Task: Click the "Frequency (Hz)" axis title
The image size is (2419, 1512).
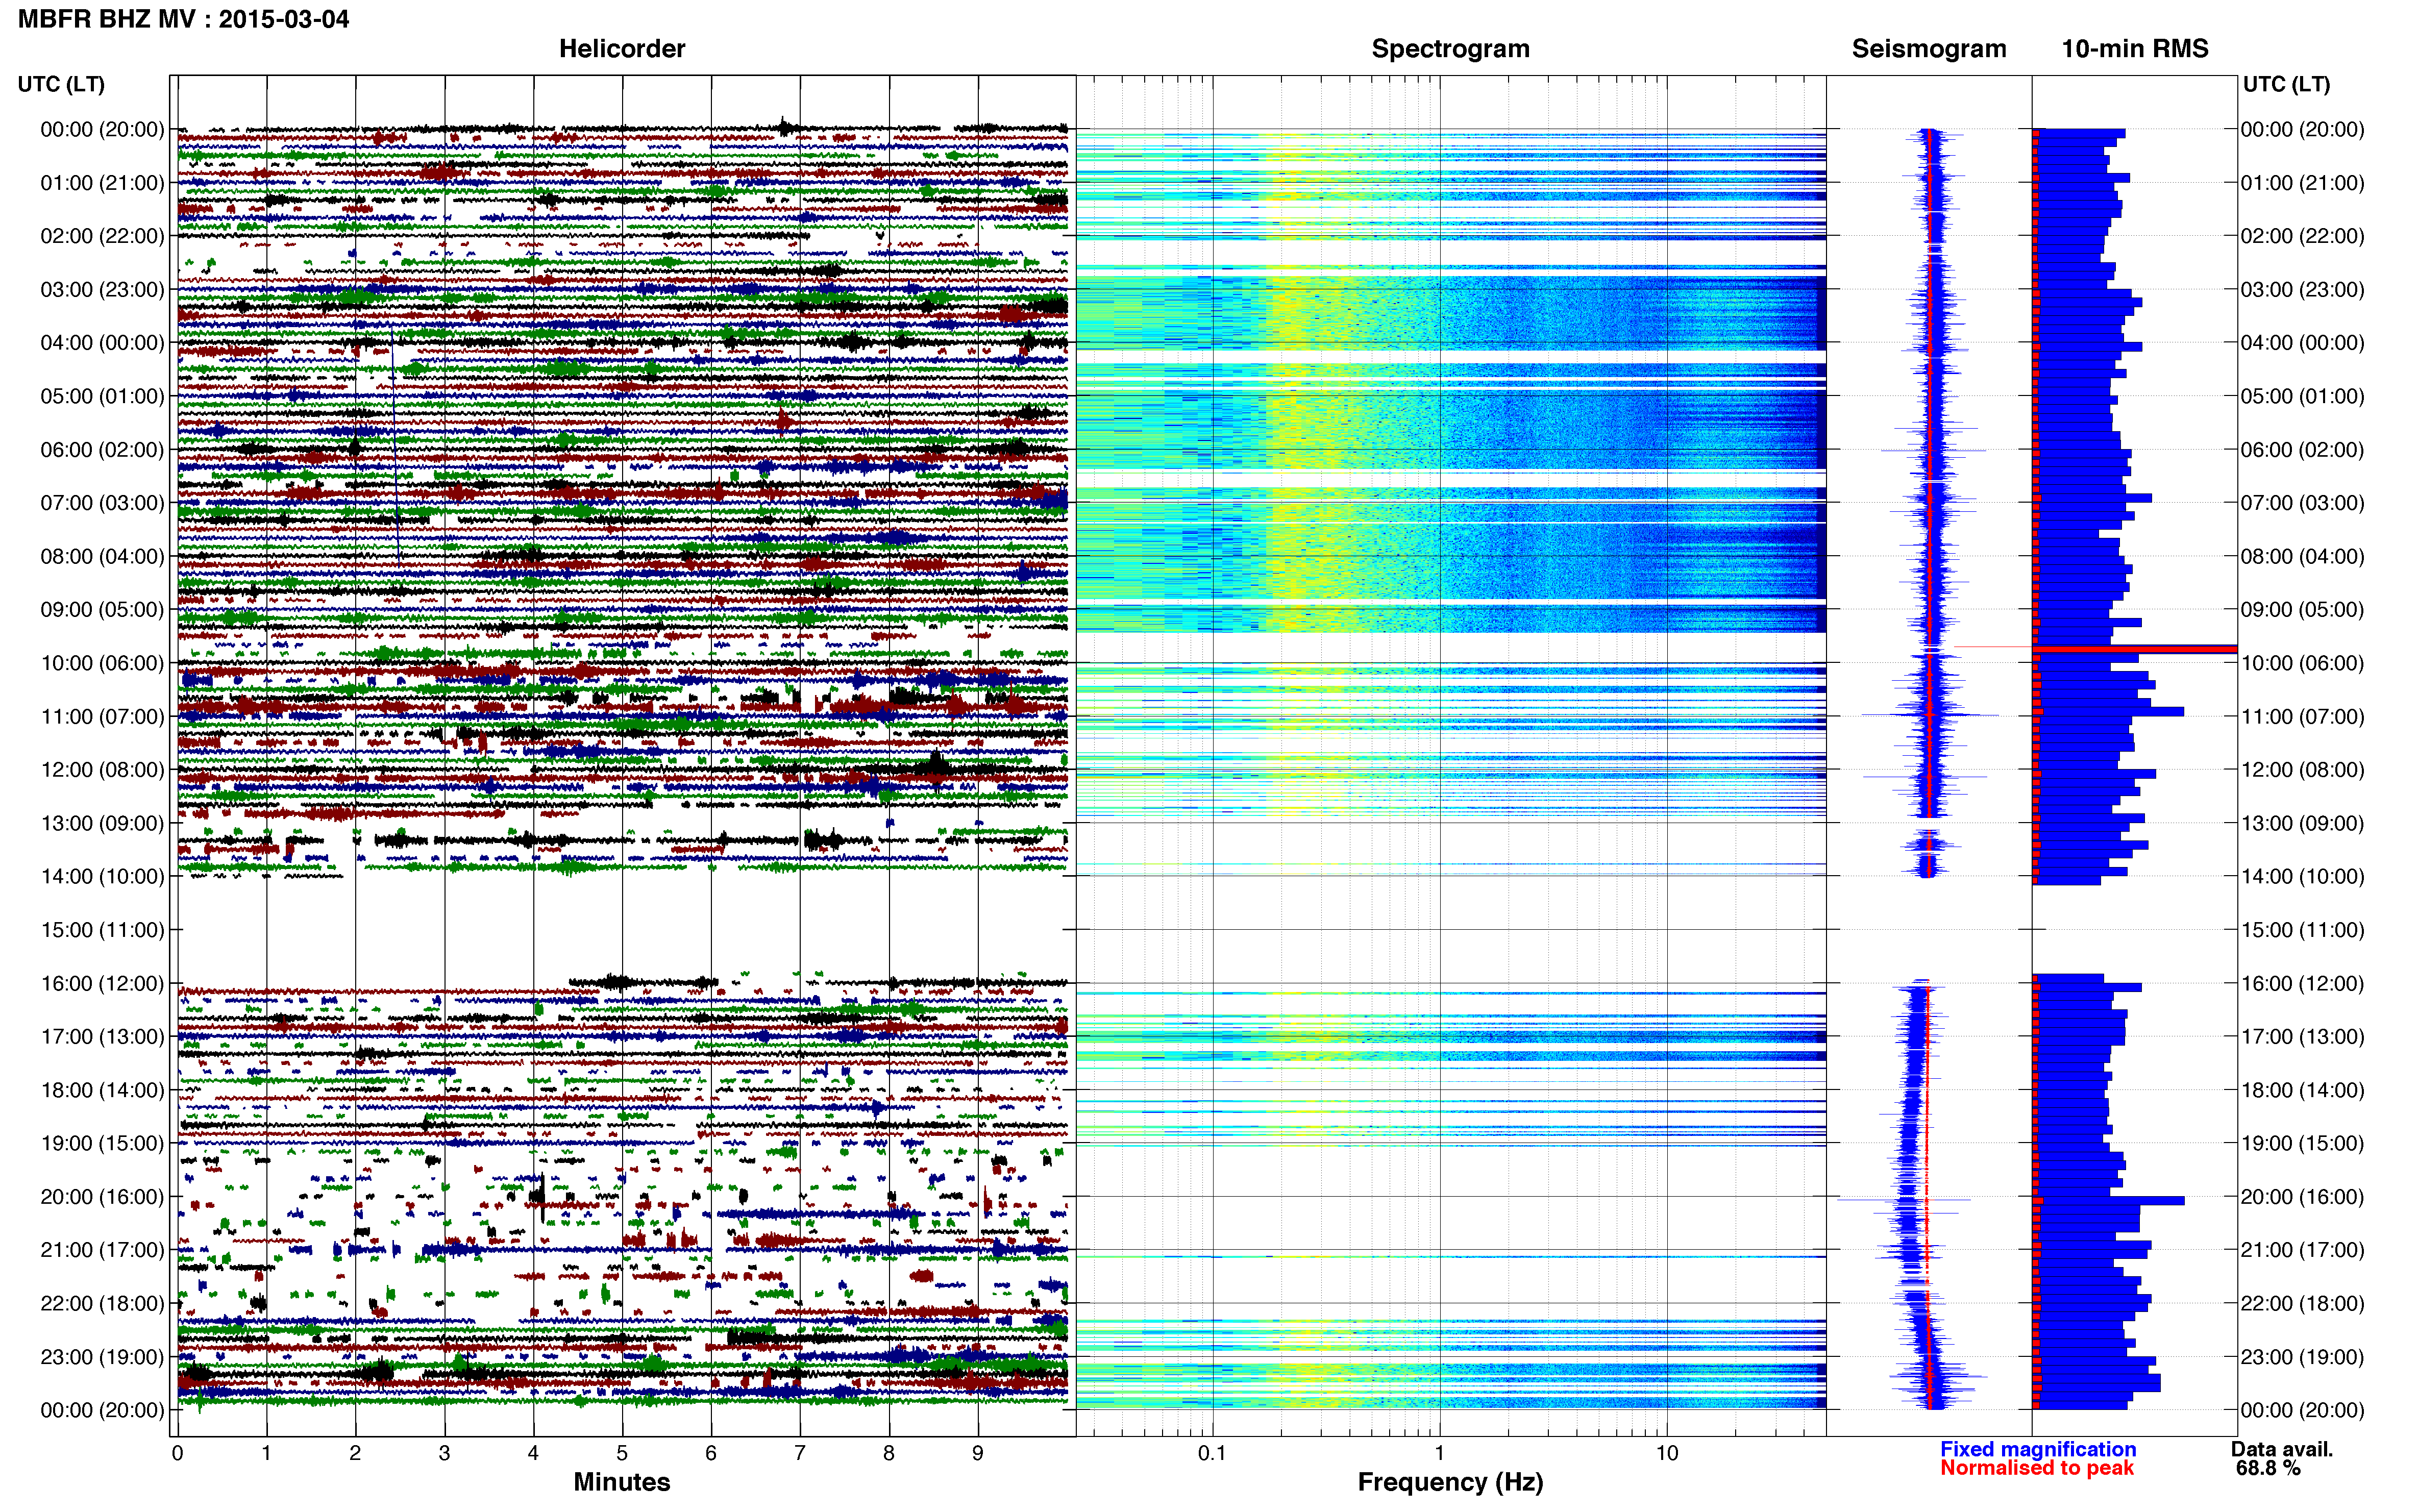Action: (x=1450, y=1482)
